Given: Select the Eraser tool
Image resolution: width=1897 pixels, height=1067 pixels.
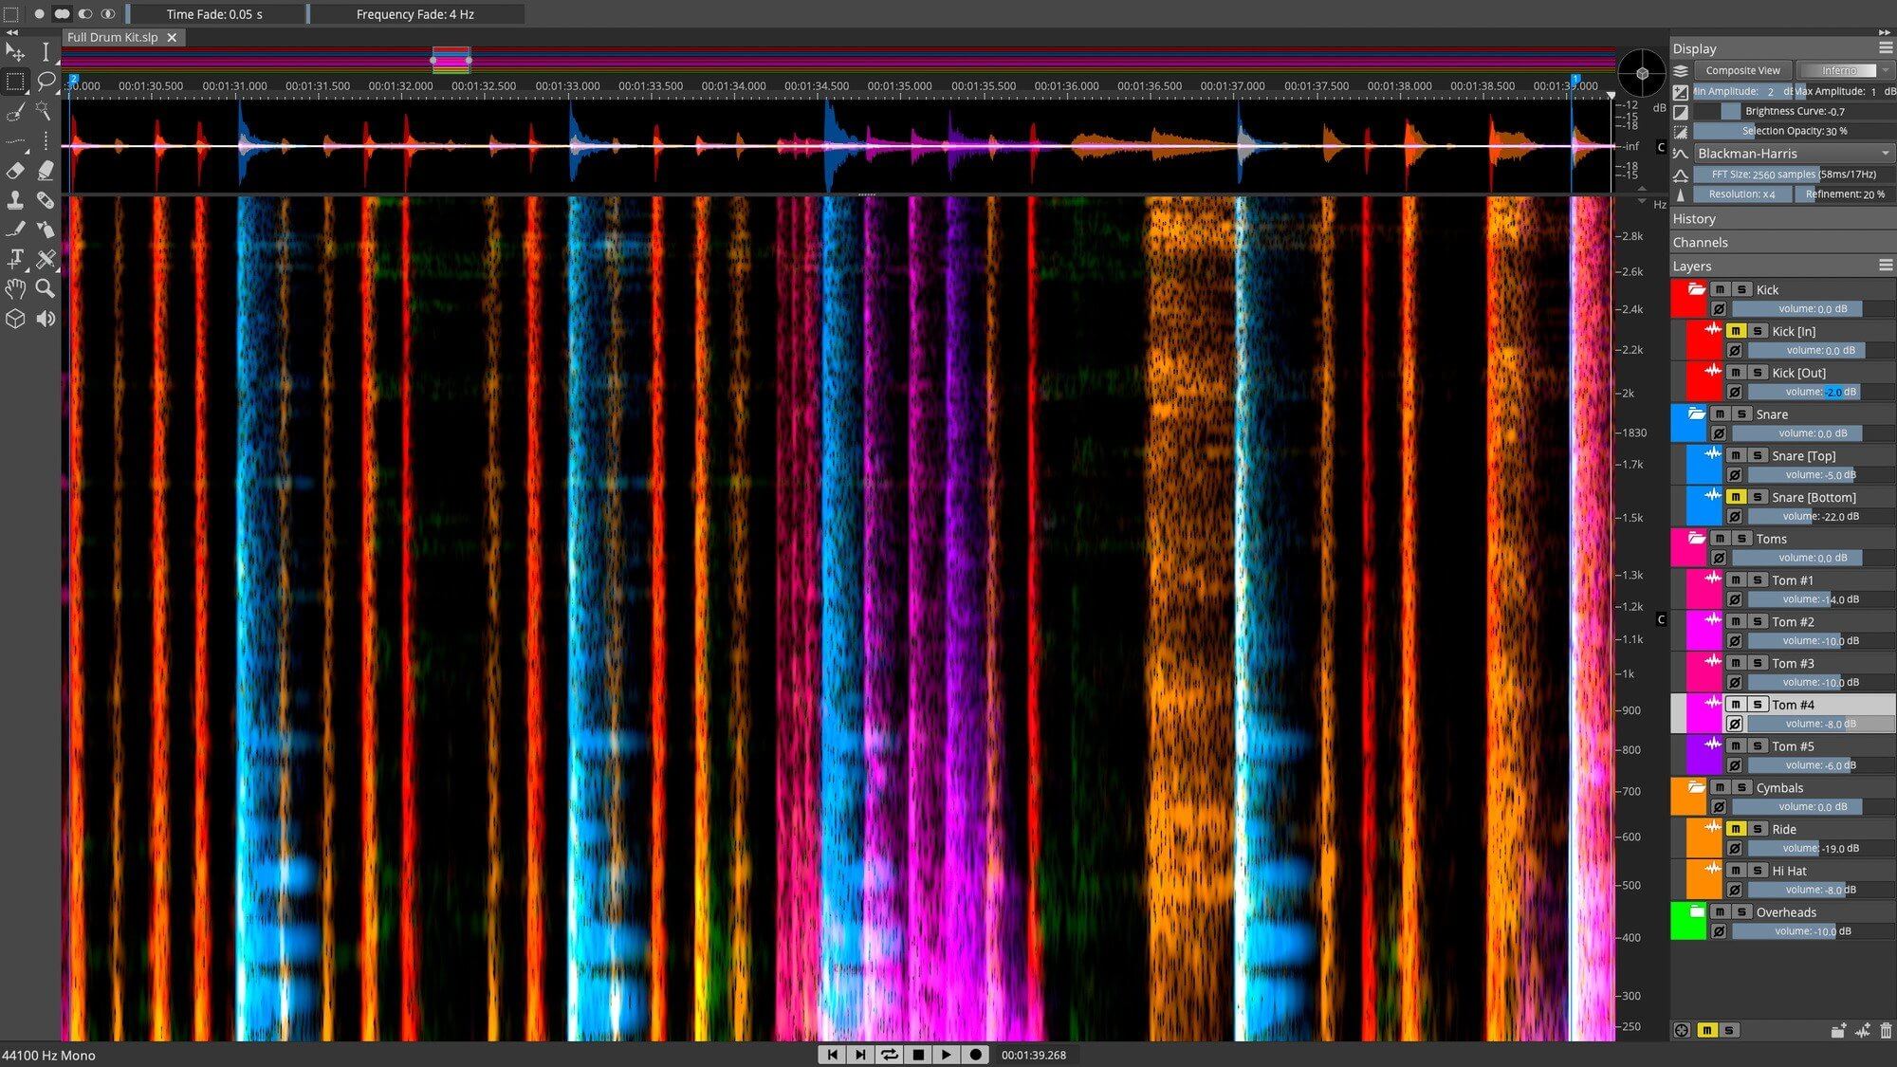Looking at the screenshot, I should click(x=15, y=171).
